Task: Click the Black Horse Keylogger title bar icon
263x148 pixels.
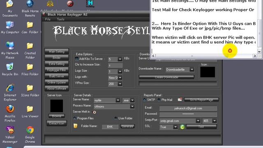Action: pyautogui.click(x=44, y=14)
